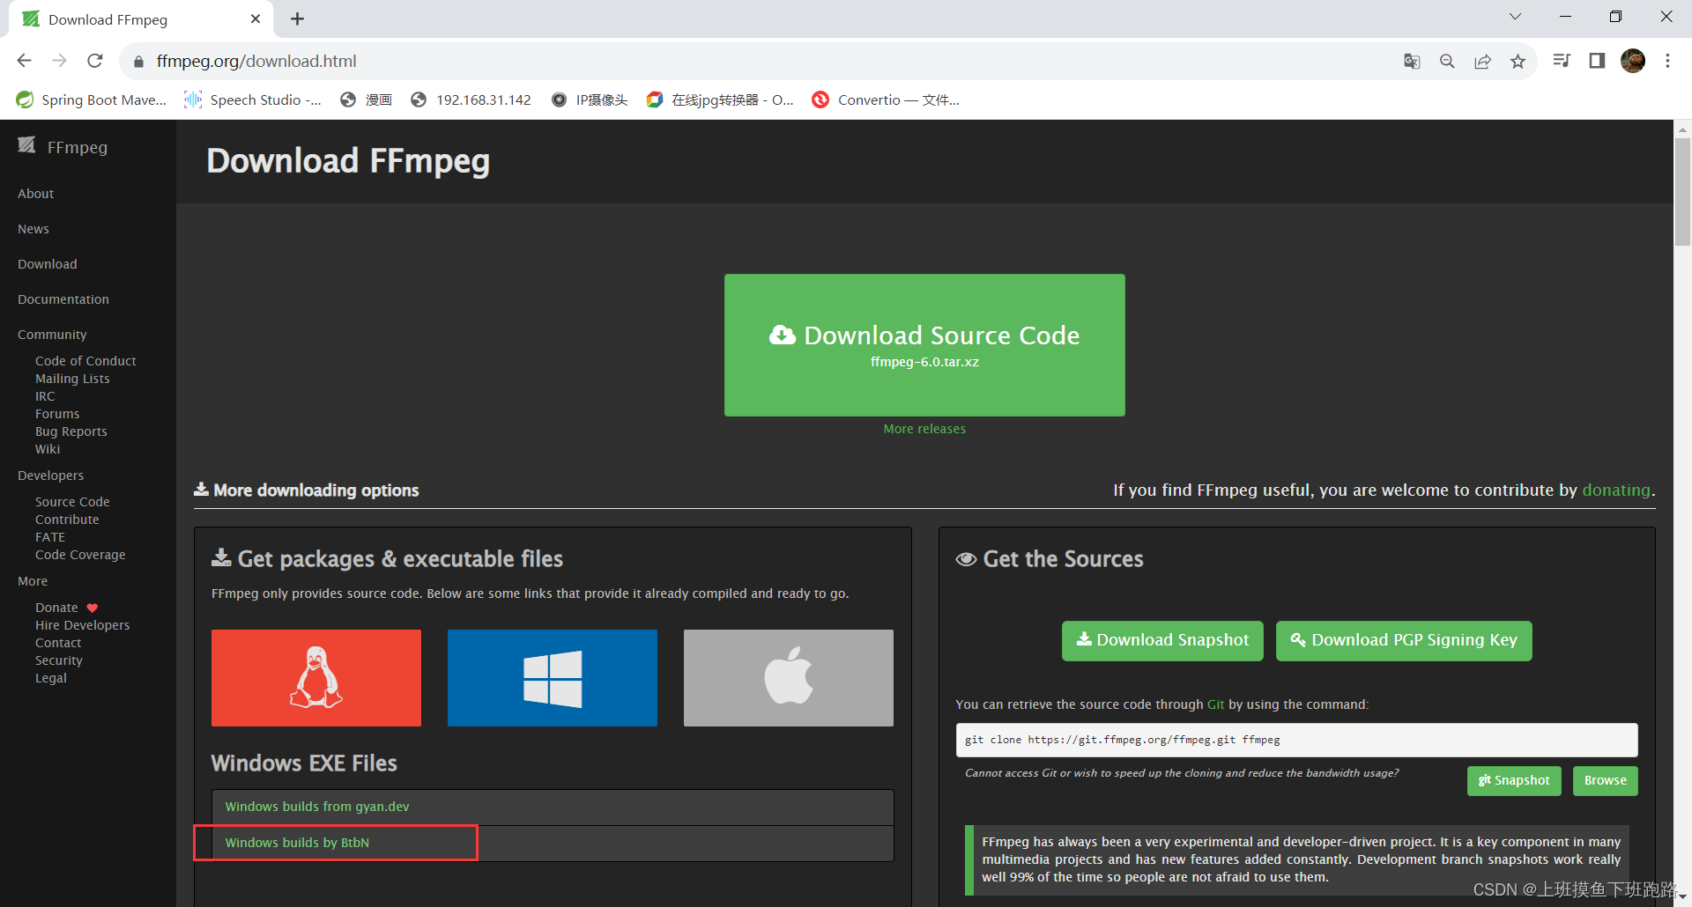The height and width of the screenshot is (907, 1692).
Task: Open the donating link
Action: (1616, 490)
